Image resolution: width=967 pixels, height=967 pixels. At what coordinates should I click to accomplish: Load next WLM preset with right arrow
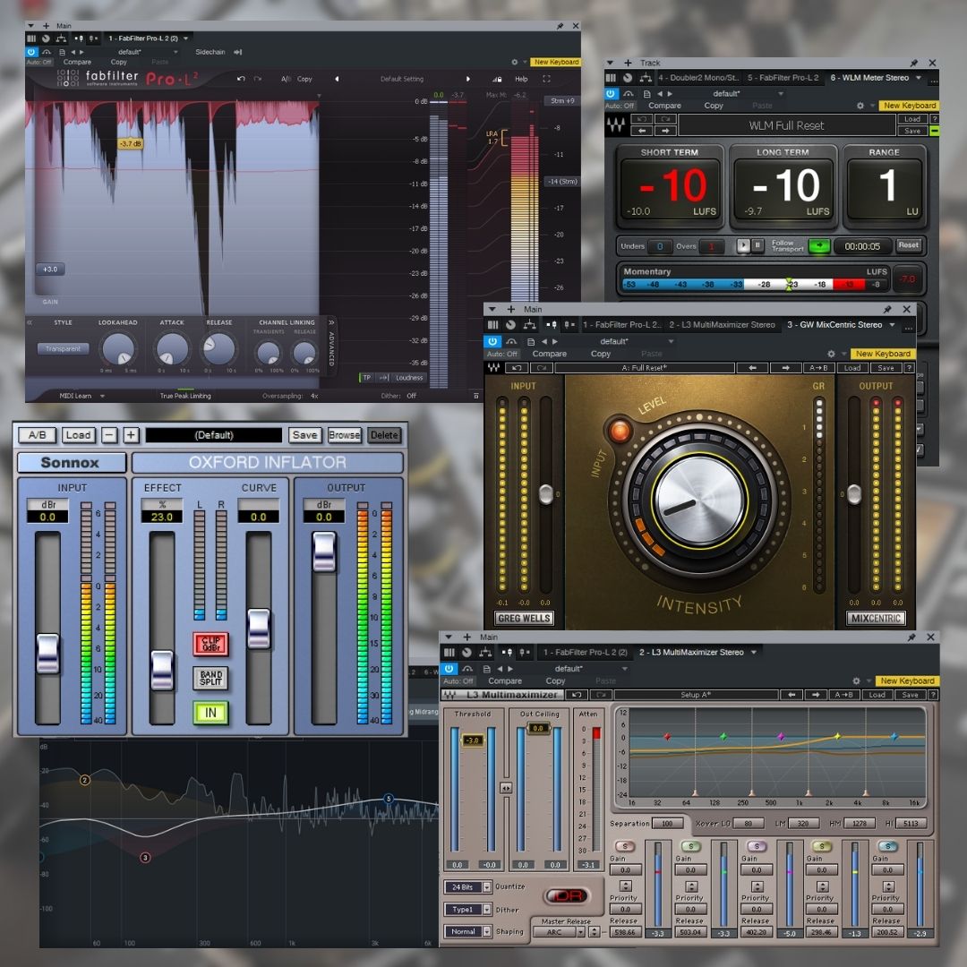click(665, 131)
